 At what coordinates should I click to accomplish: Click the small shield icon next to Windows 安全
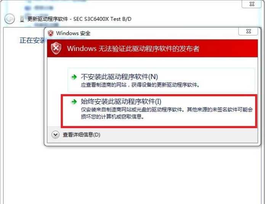[51, 33]
